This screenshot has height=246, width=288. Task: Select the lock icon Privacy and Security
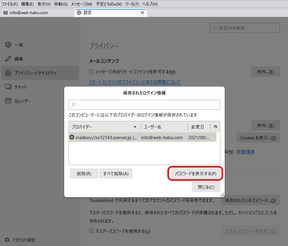(8, 73)
